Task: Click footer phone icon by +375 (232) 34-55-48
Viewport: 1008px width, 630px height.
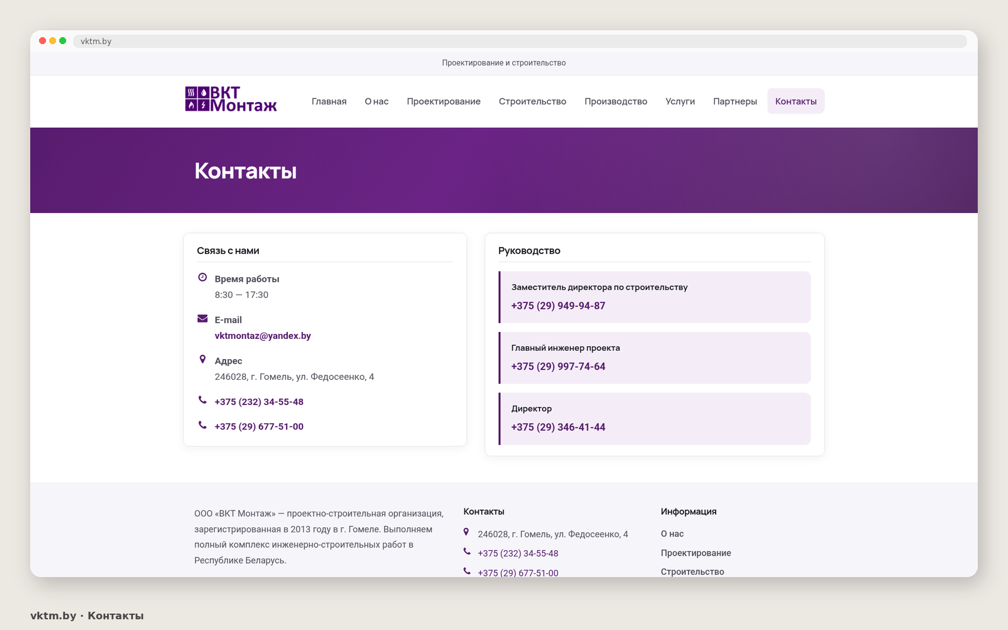Action: 467,551
